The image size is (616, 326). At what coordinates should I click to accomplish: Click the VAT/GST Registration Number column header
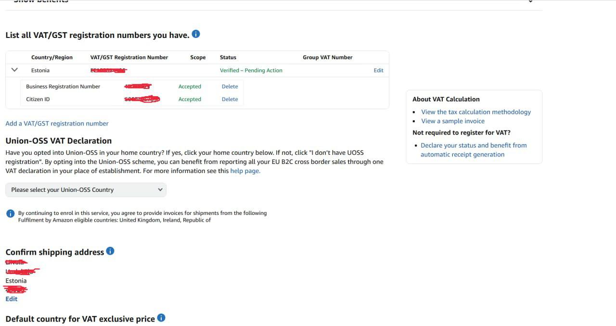[x=129, y=57]
